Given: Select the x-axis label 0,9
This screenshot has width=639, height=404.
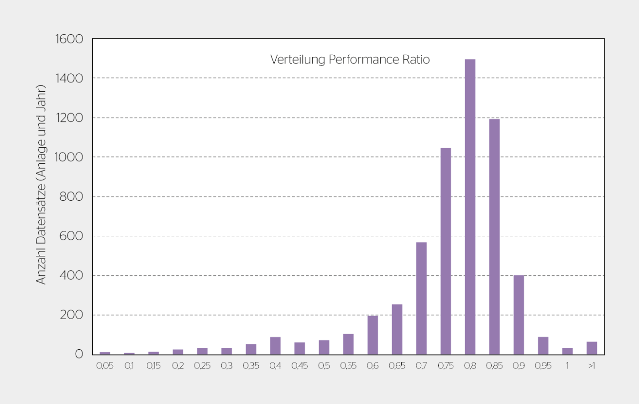Looking at the screenshot, I should tap(519, 366).
